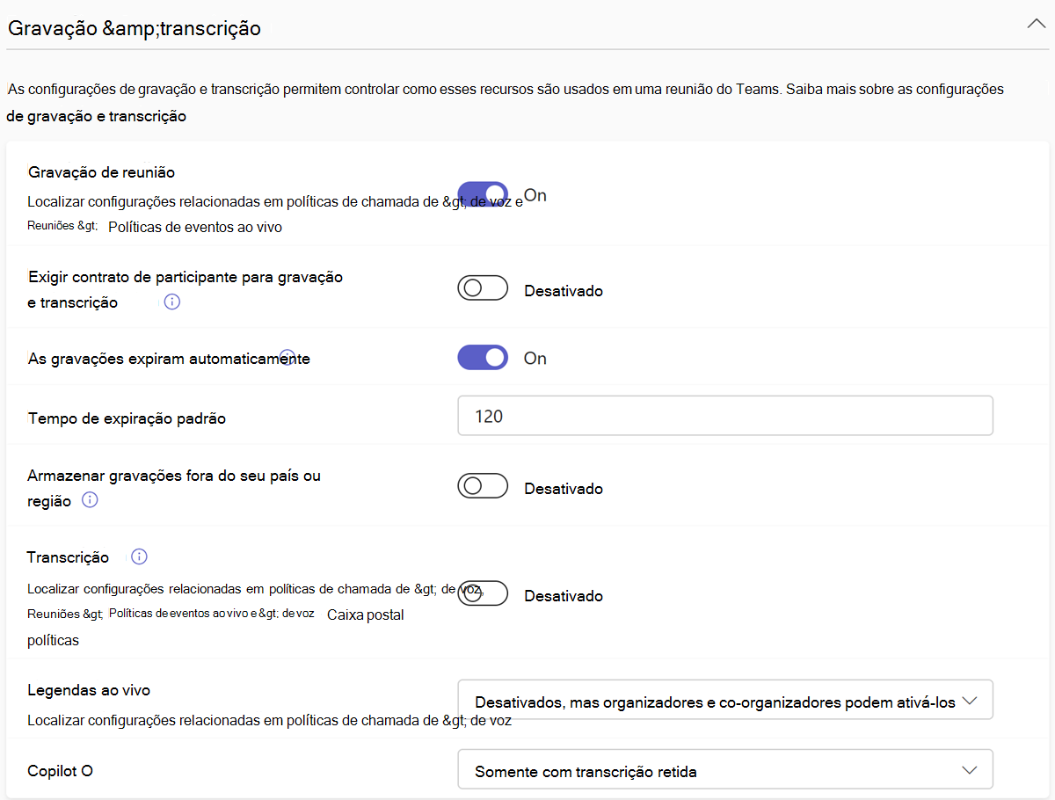The width and height of the screenshot is (1055, 800).
Task: Turn on the Transcrição toggle
Action: 483,593
